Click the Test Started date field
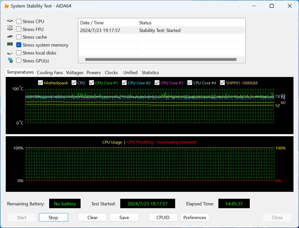 click(x=148, y=204)
